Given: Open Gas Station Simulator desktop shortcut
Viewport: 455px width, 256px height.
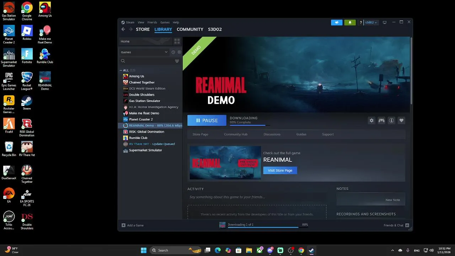Looking at the screenshot, I should pyautogui.click(x=9, y=11).
